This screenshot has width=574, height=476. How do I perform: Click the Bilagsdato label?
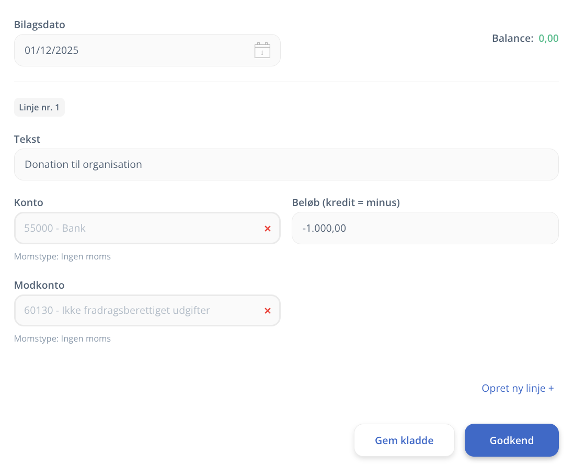point(40,25)
